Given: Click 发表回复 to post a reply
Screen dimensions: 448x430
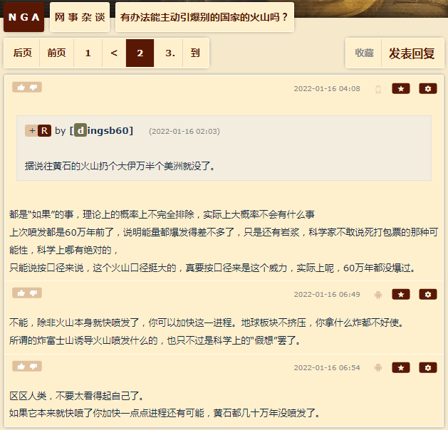Looking at the screenshot, I should [x=412, y=53].
